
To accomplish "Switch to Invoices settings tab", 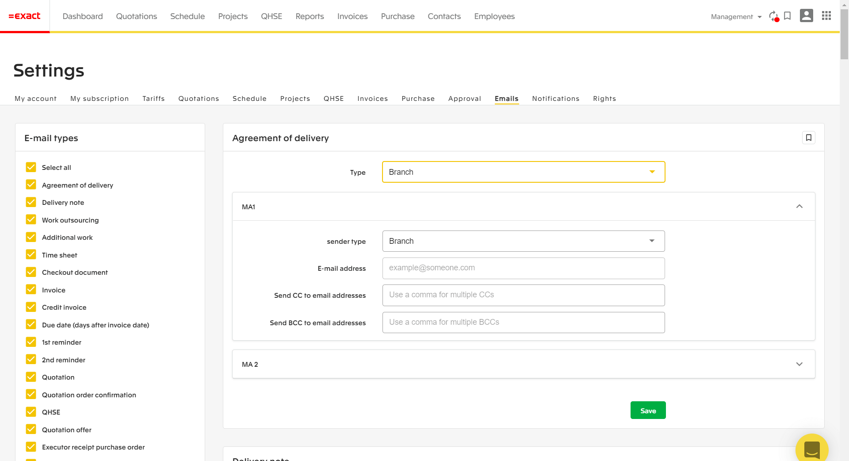I will pos(372,98).
